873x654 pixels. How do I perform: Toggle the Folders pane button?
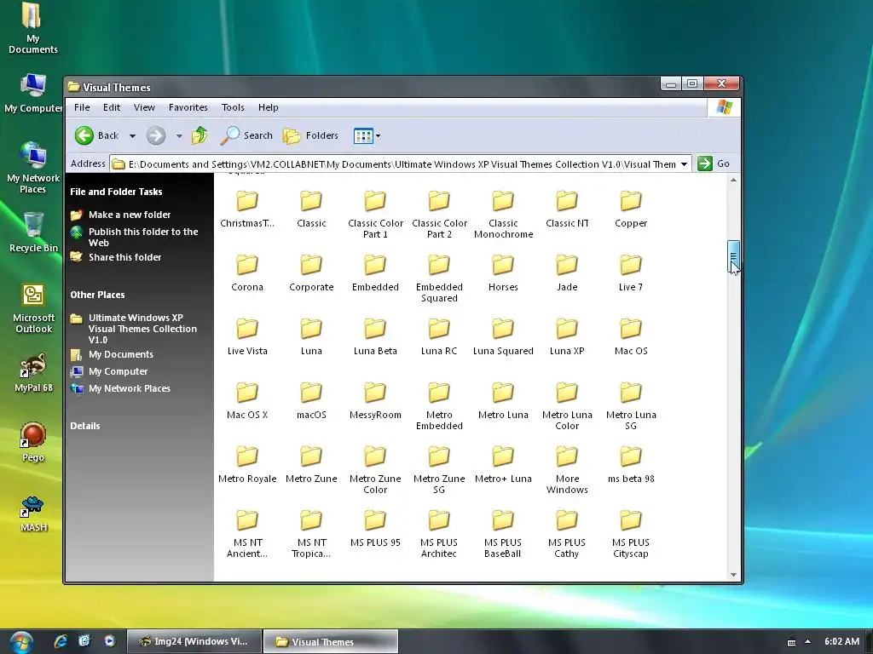pos(310,135)
